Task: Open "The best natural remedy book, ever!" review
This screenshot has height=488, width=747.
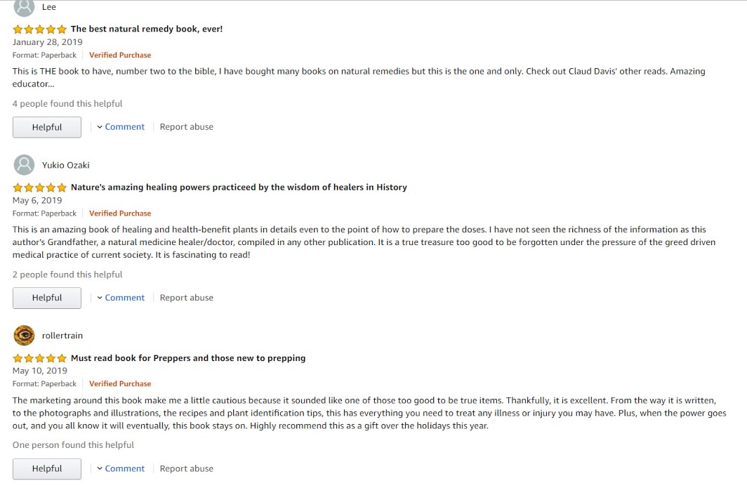Action: pos(147,29)
